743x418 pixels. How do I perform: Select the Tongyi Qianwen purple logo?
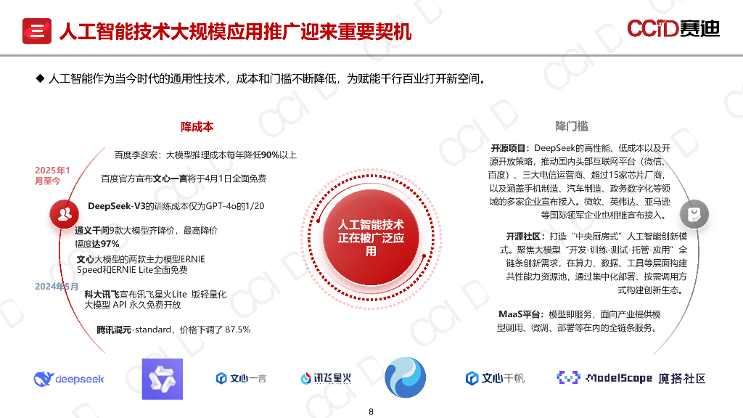coord(163,378)
